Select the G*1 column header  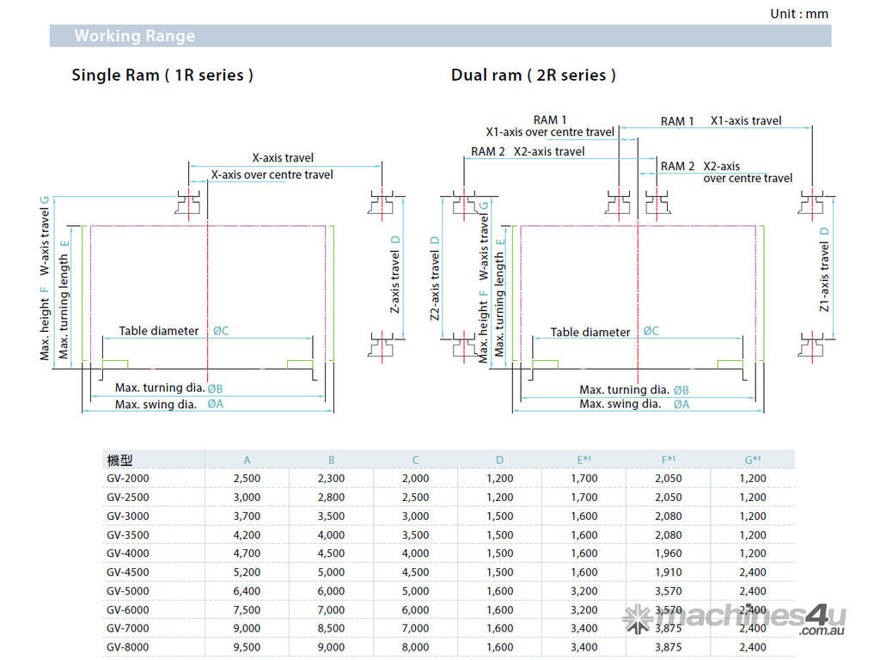[753, 460]
